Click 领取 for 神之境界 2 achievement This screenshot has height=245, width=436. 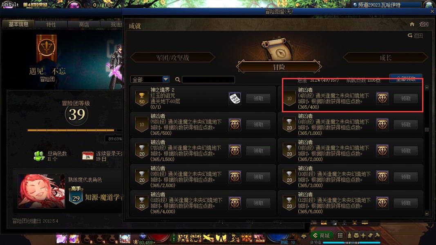coord(258,98)
